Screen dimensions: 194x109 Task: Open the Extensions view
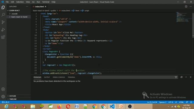(3, 37)
